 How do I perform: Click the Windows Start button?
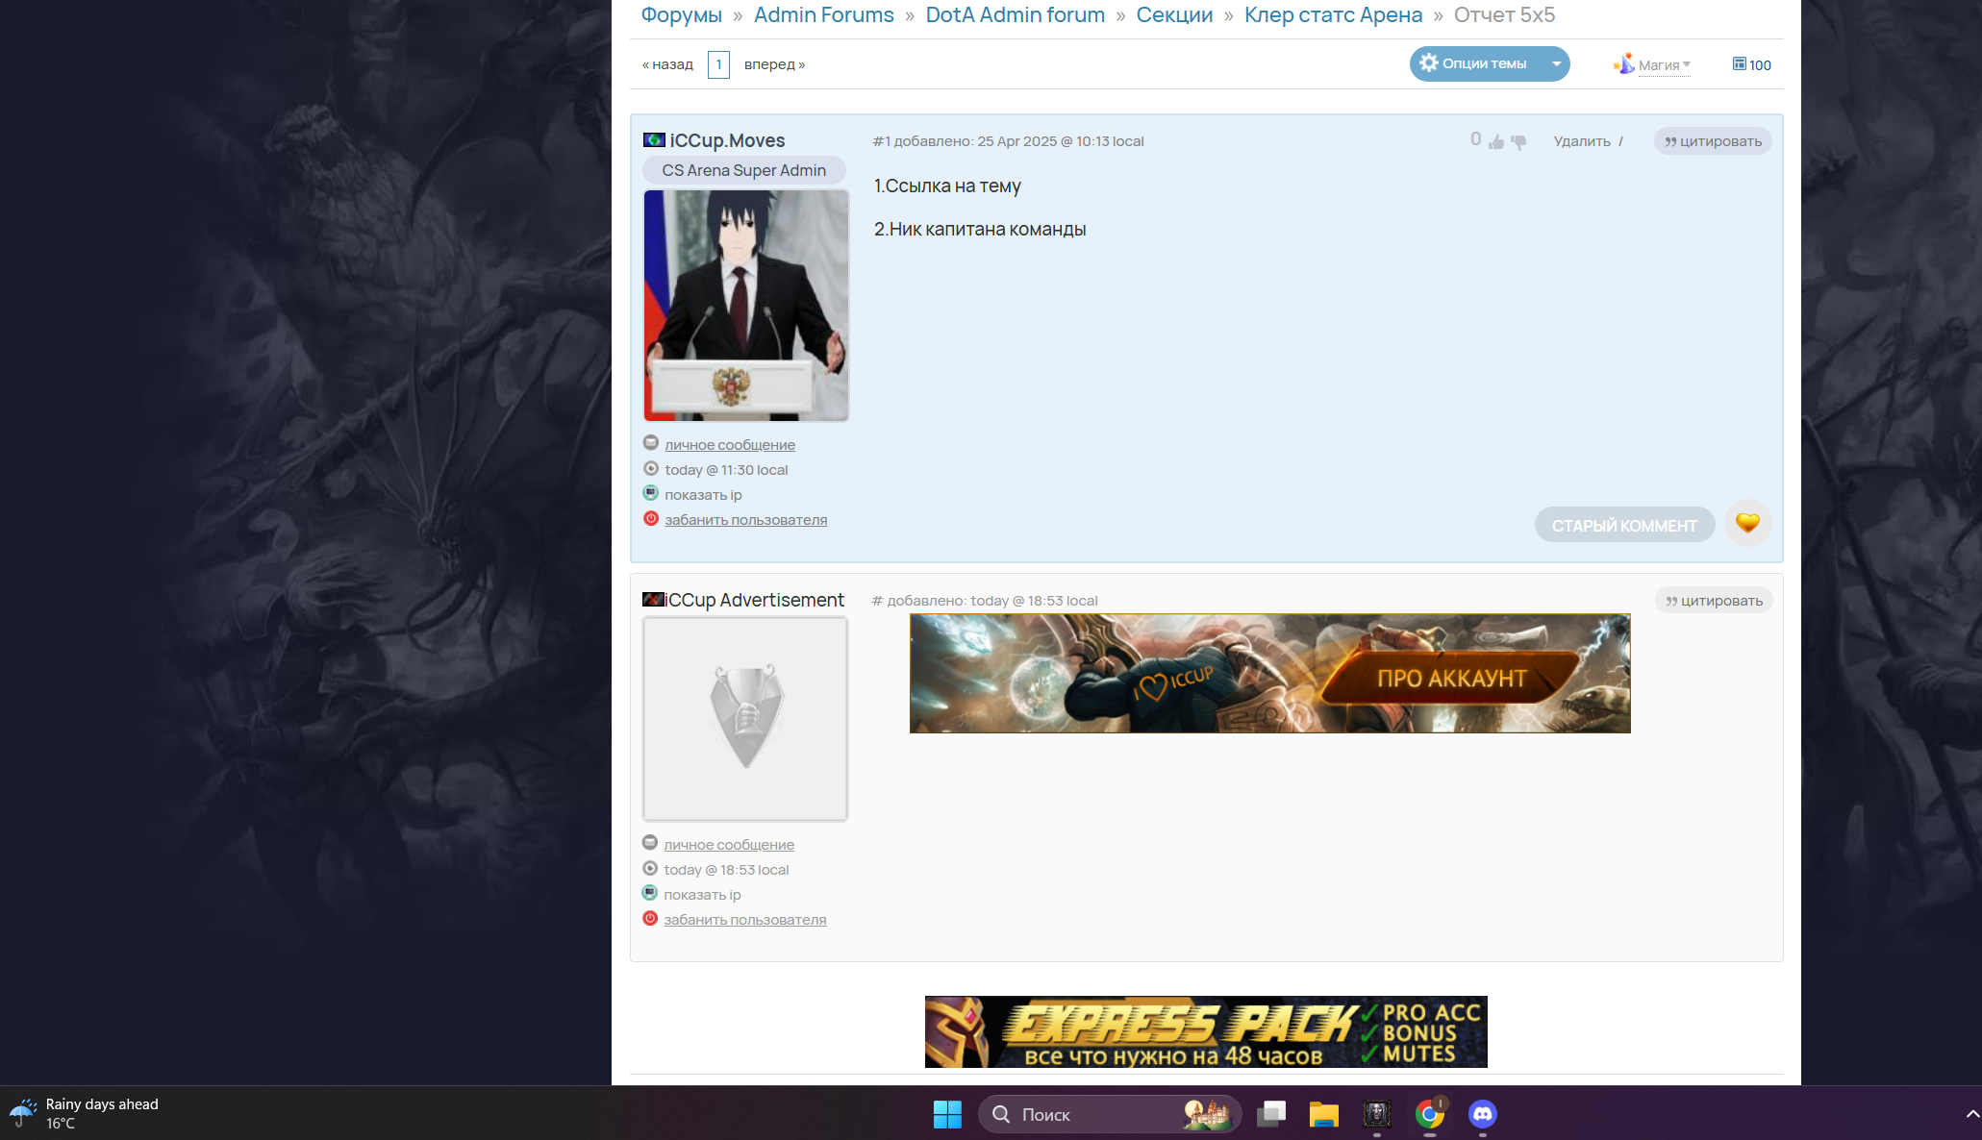[947, 1114]
